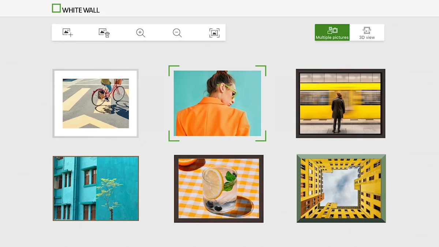The image size is (439, 247).
Task: Select the orange jacket woman picture
Action: (217, 103)
